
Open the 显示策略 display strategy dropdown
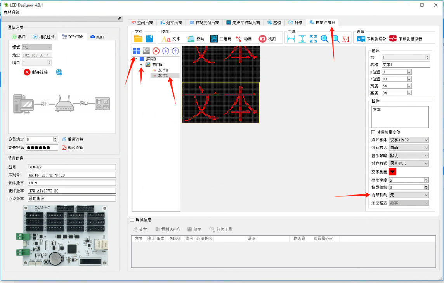click(409, 156)
